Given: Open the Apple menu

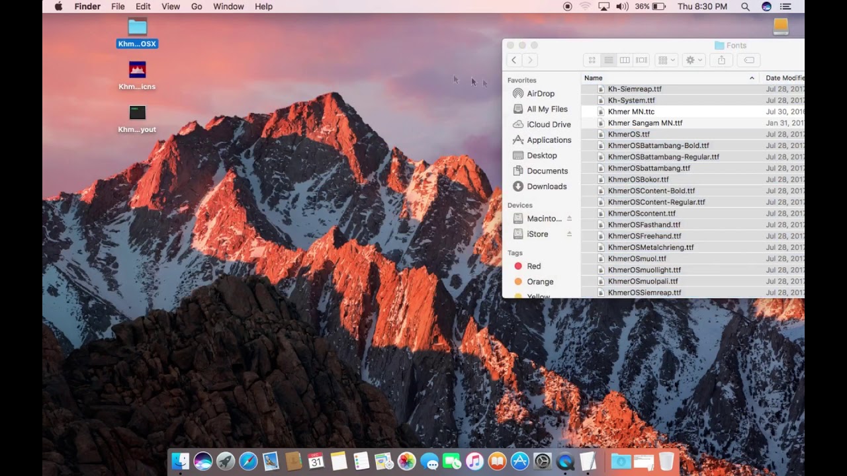Looking at the screenshot, I should point(58,7).
